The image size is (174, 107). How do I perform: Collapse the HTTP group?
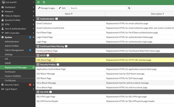point(38,56)
